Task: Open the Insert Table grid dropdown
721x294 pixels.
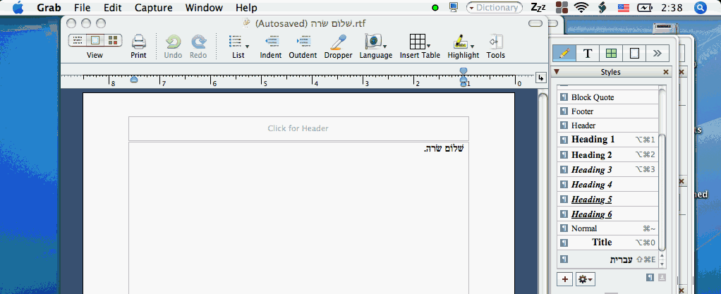Action: 420,42
